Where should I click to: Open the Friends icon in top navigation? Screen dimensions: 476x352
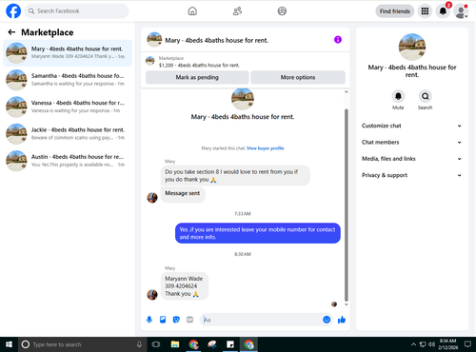(237, 11)
